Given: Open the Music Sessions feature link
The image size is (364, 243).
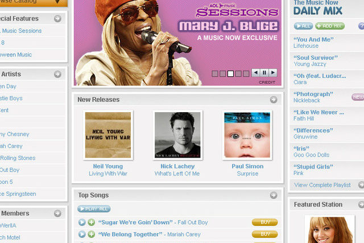Looking at the screenshot, I should click(22, 31).
